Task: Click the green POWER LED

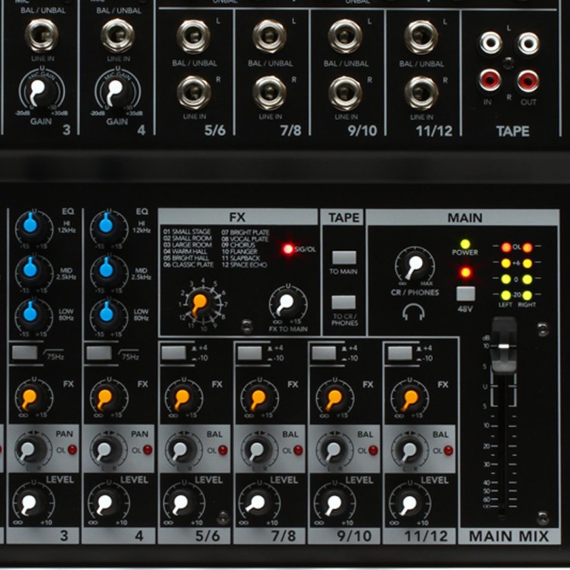Action: (465, 244)
